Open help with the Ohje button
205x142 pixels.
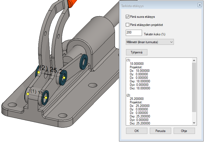(x=184, y=131)
